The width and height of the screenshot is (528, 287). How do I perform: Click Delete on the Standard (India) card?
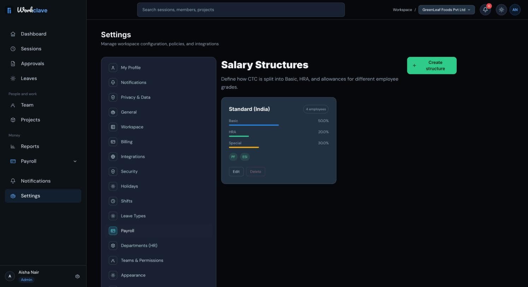pos(255,172)
